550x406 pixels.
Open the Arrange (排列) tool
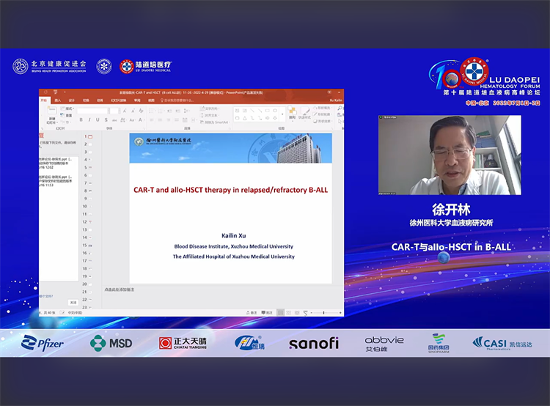(x=291, y=114)
